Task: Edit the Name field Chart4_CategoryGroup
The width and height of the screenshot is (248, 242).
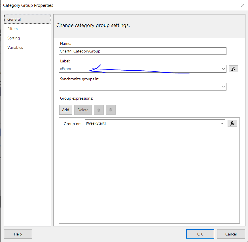Action: click(x=143, y=51)
